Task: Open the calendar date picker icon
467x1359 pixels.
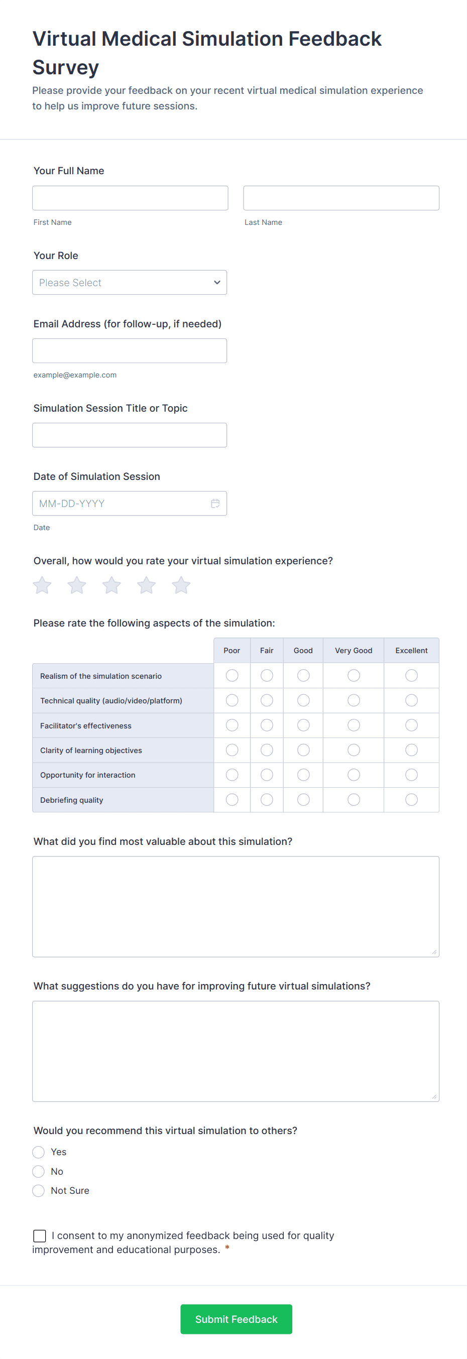Action: point(215,504)
